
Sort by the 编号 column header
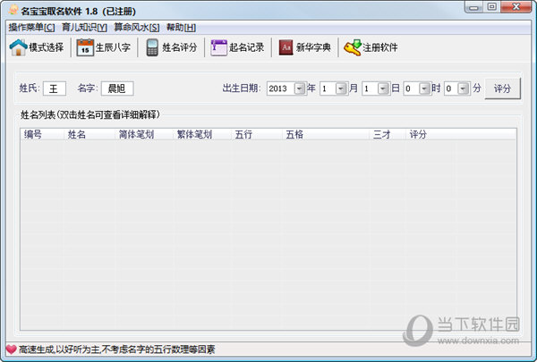coord(42,134)
